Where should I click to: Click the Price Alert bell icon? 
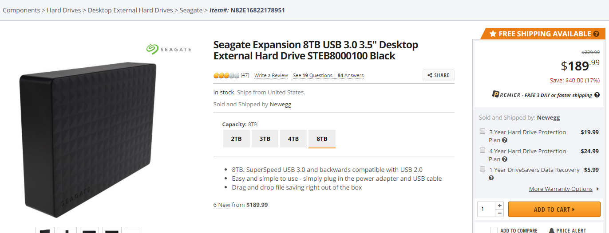(551, 230)
